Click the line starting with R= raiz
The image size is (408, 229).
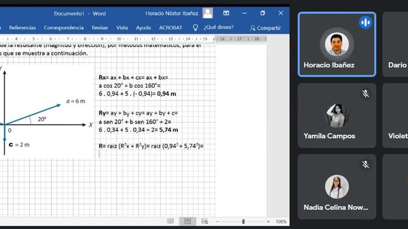[x=151, y=146]
